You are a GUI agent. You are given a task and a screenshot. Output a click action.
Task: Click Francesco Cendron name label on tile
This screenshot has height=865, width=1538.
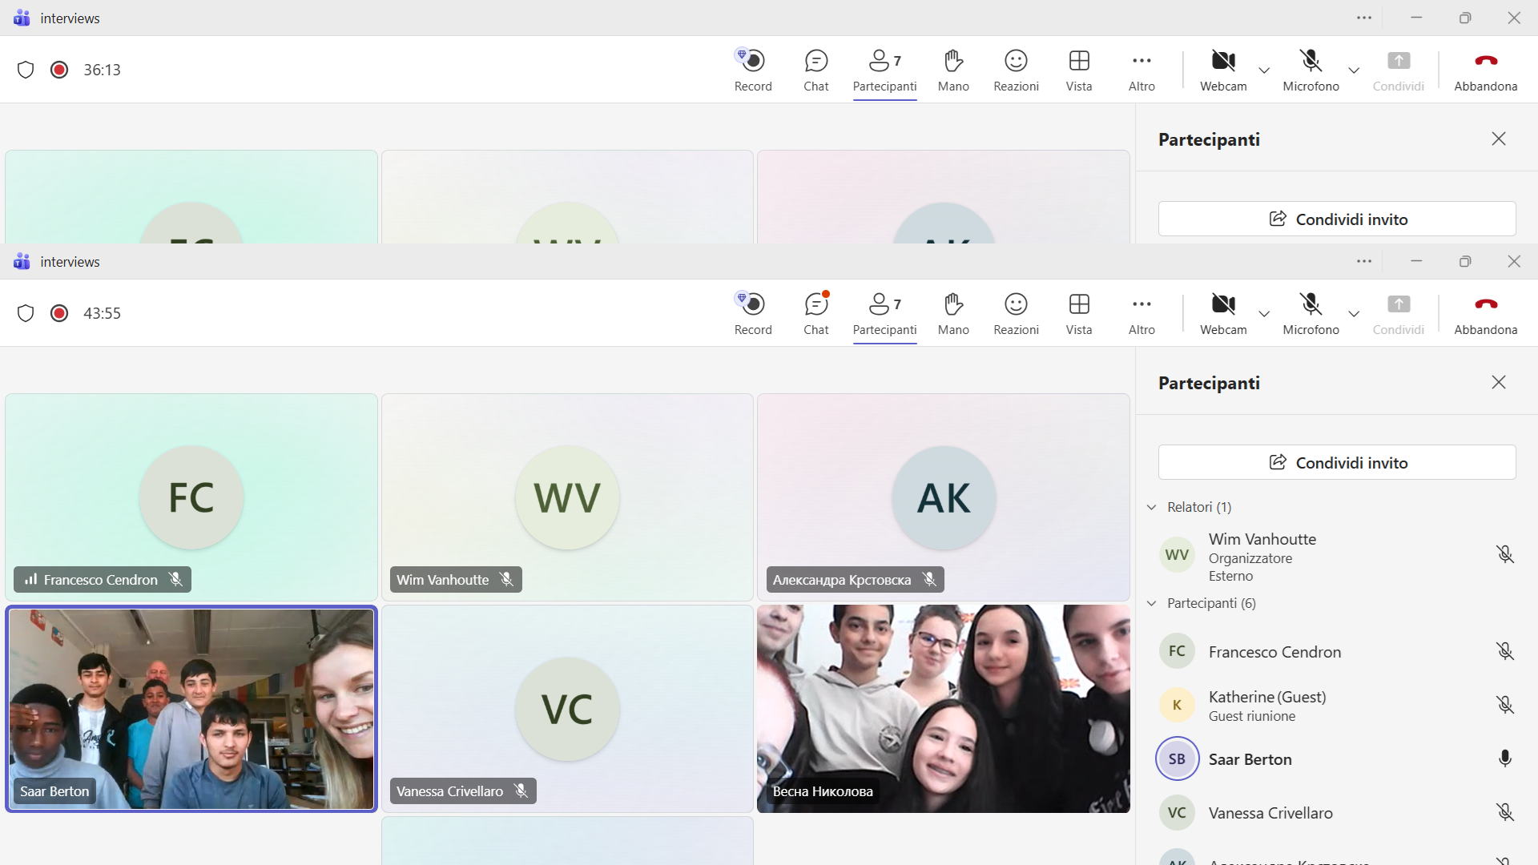(x=103, y=579)
